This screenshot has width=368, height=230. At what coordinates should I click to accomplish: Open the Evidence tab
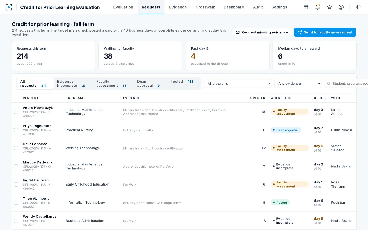178,7
